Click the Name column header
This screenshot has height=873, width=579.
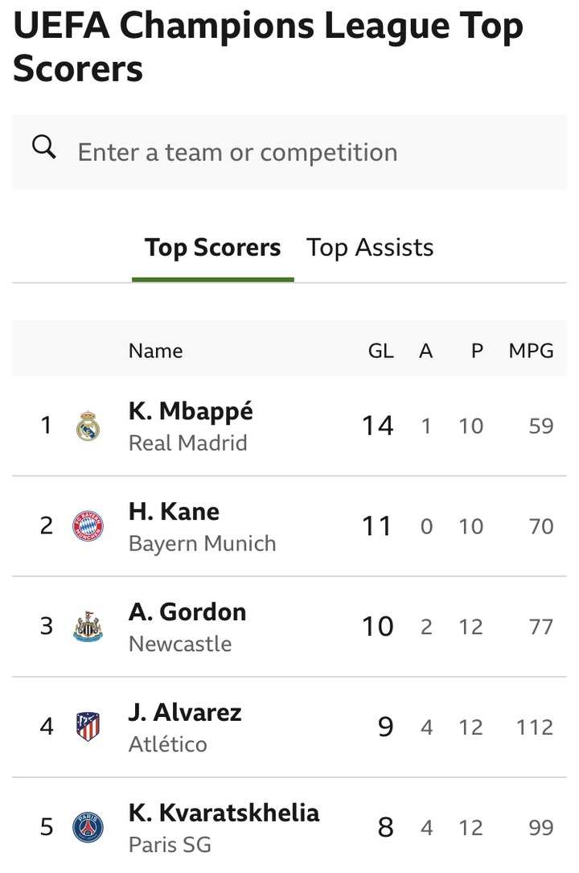point(155,351)
